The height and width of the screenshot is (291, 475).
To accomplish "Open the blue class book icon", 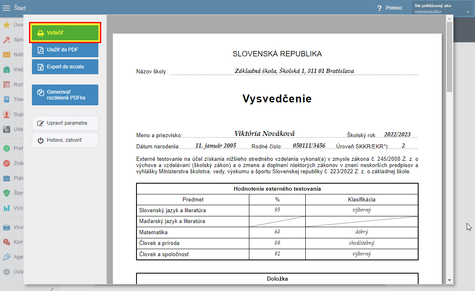I will coord(6,99).
